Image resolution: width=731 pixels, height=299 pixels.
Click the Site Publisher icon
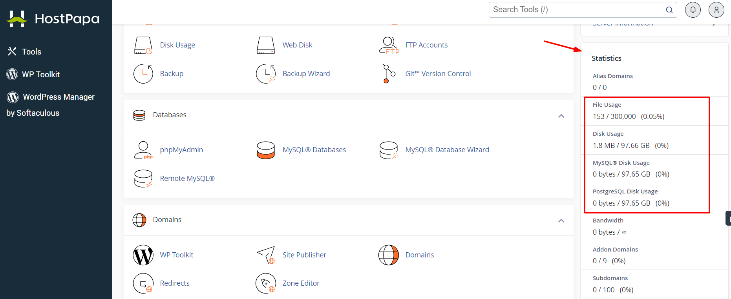pyautogui.click(x=304, y=255)
